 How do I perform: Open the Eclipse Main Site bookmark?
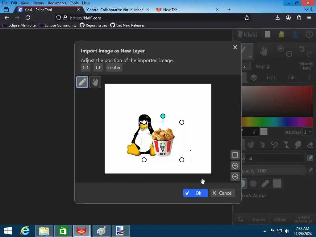(x=19, y=25)
